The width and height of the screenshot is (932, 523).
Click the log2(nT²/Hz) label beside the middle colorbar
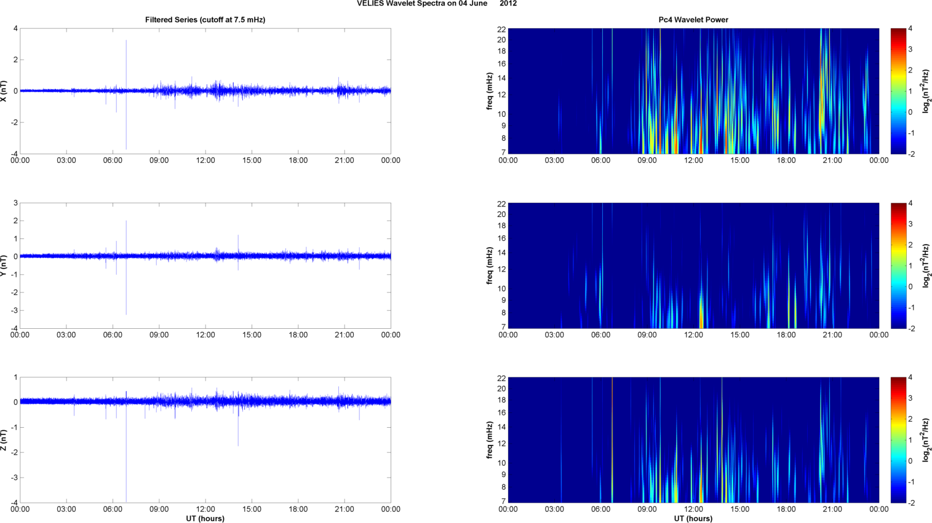926,265
